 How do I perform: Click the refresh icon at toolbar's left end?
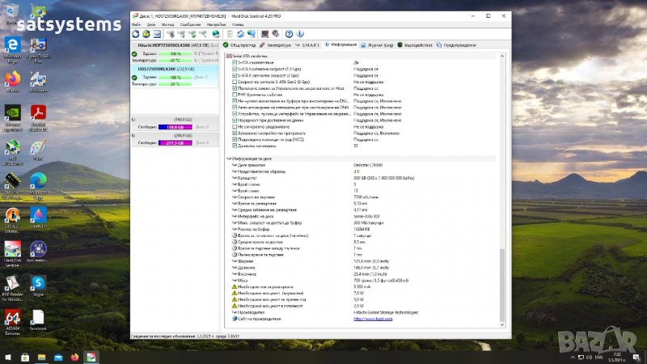[x=136, y=34]
